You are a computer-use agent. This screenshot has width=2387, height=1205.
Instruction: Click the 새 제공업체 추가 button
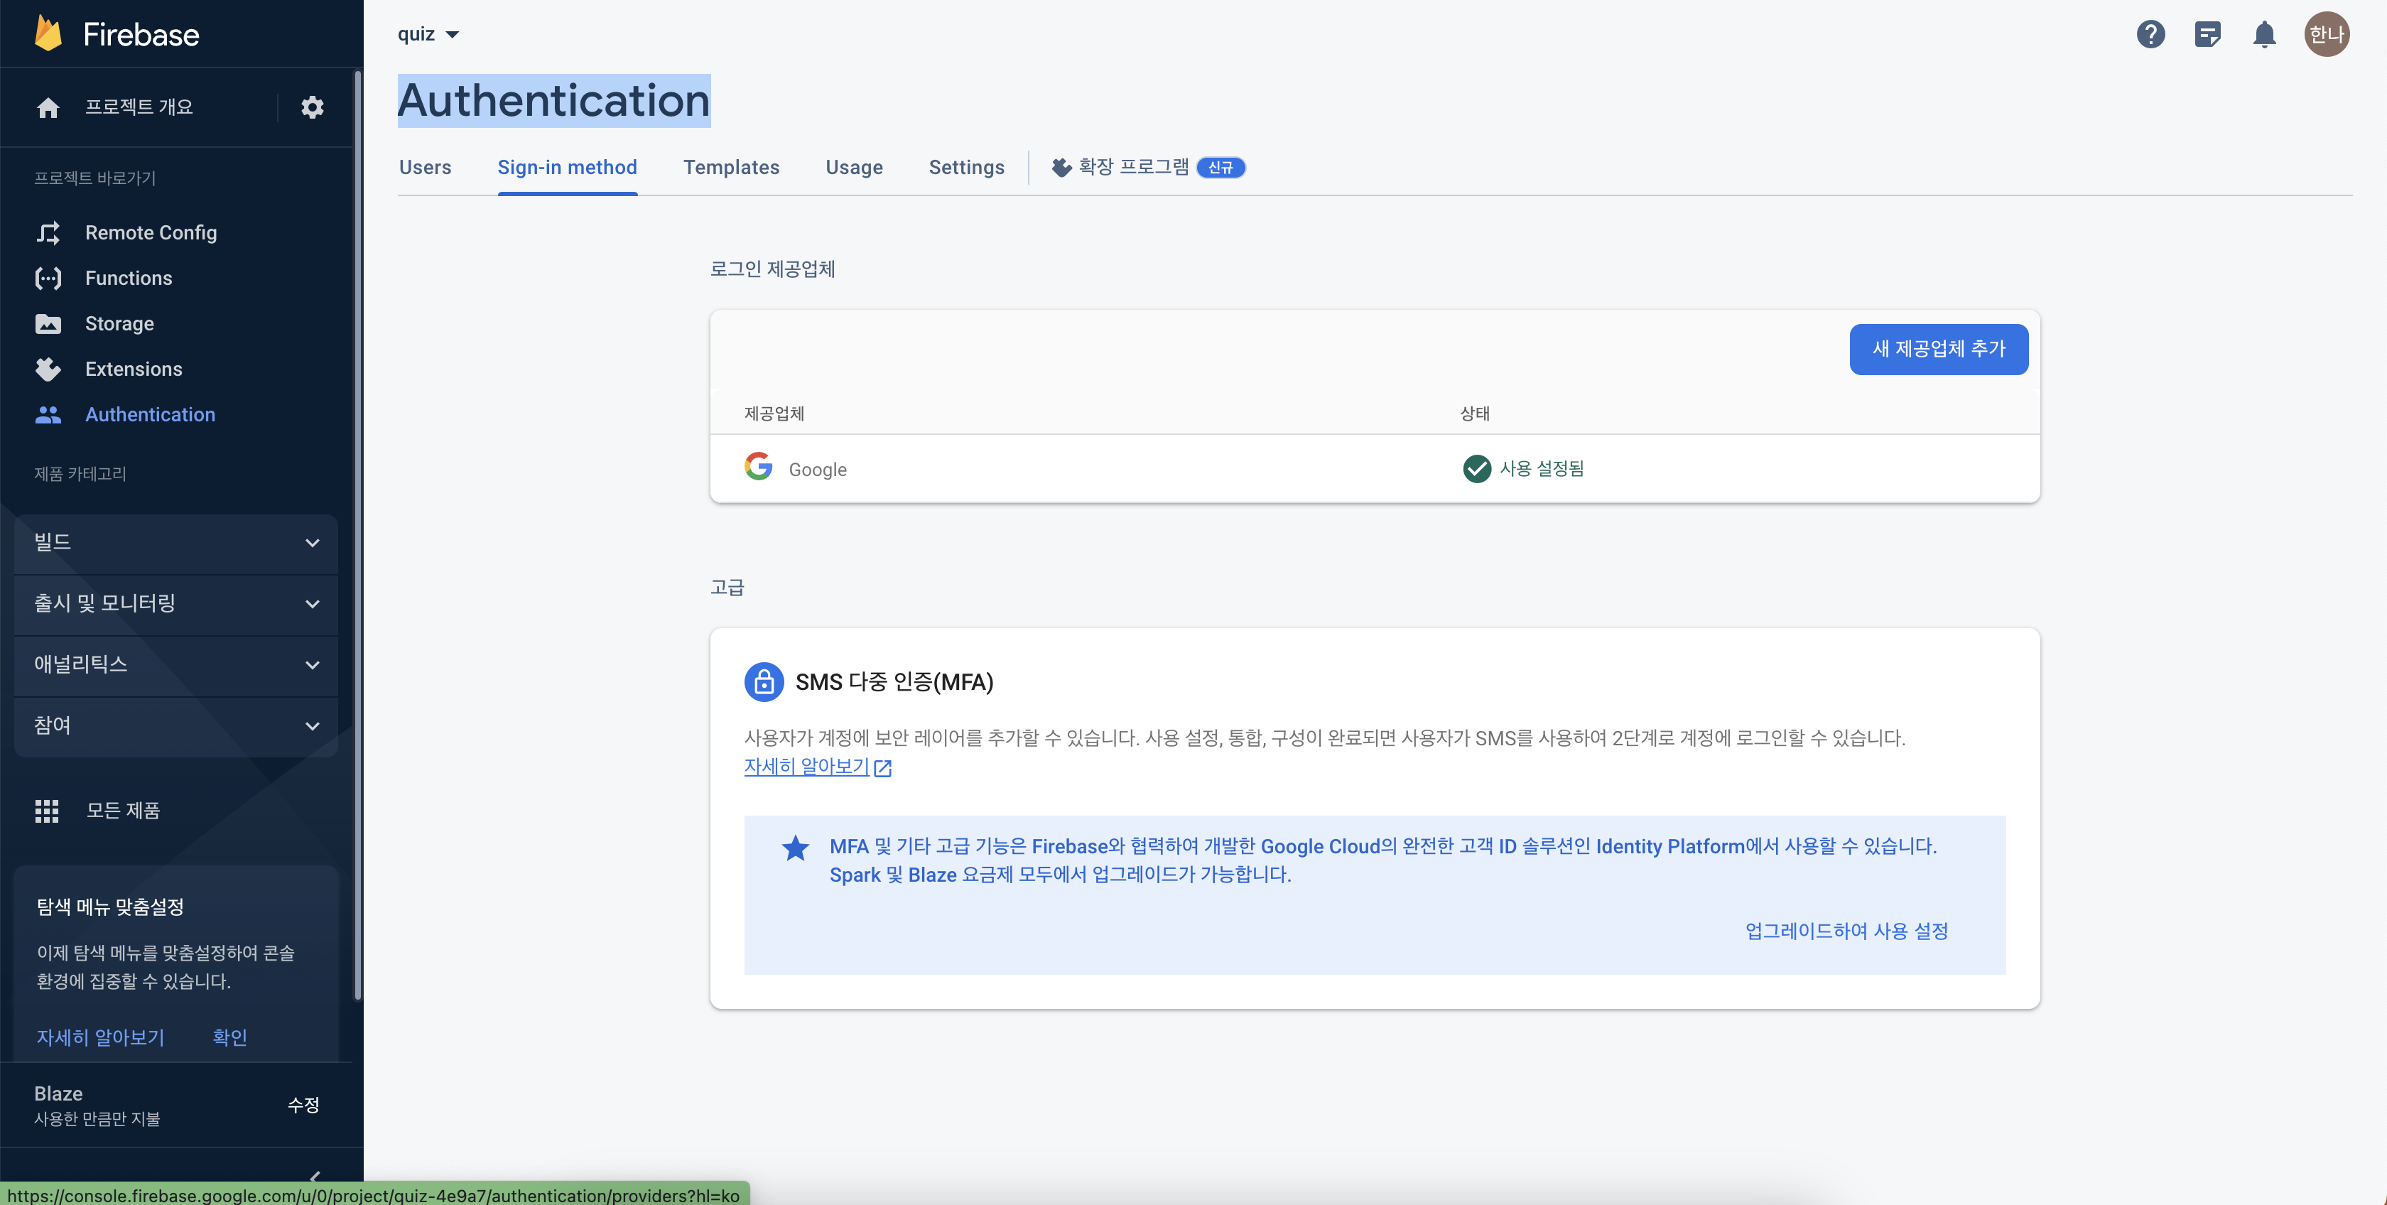coord(1937,350)
